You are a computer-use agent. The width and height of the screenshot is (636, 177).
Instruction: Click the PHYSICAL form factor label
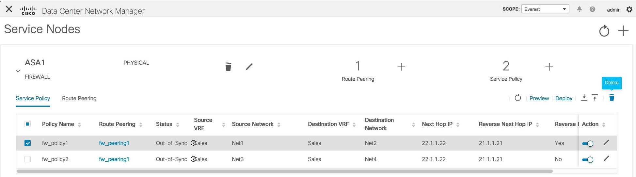pyautogui.click(x=136, y=63)
